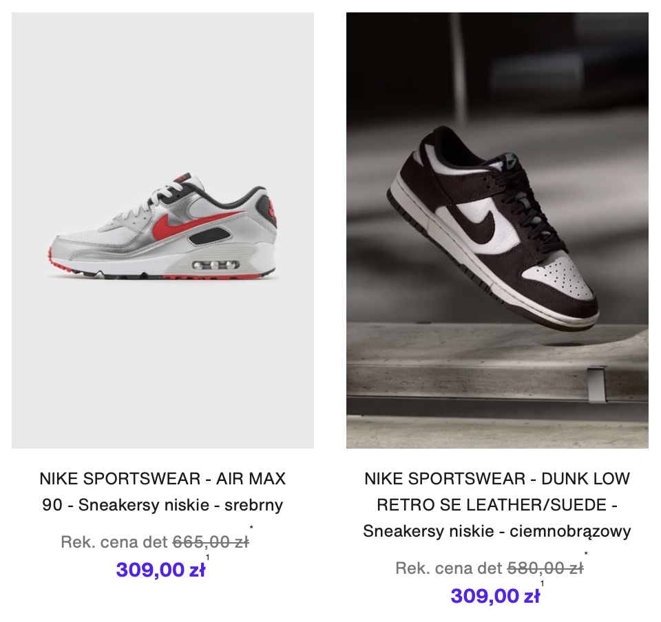Click the "Sneakersy niskie - ciemnobrązowy" text

497,532
